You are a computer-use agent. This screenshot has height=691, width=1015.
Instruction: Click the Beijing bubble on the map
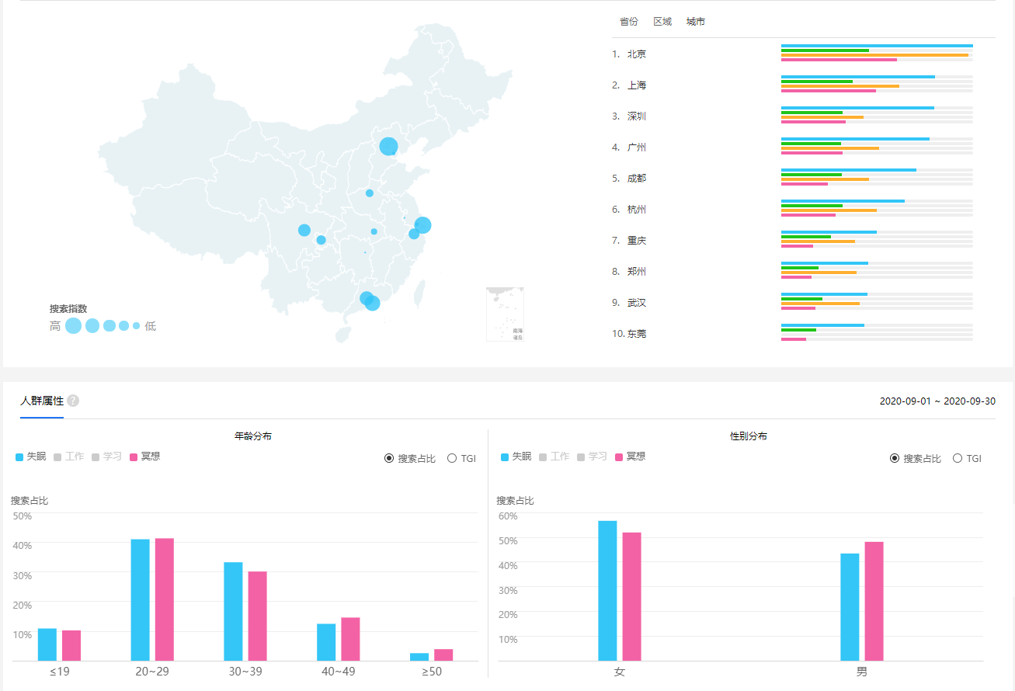[x=388, y=146]
